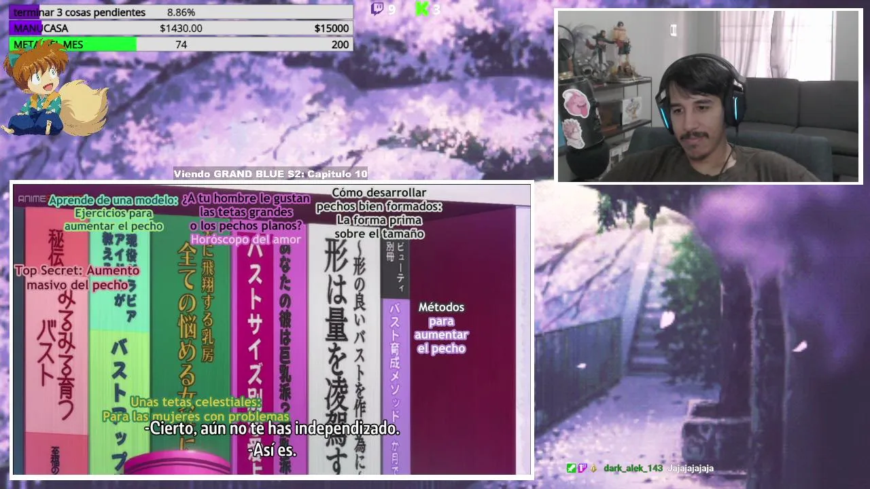
Task: Click the dark_alek_143 username in chat
Action: (x=633, y=468)
